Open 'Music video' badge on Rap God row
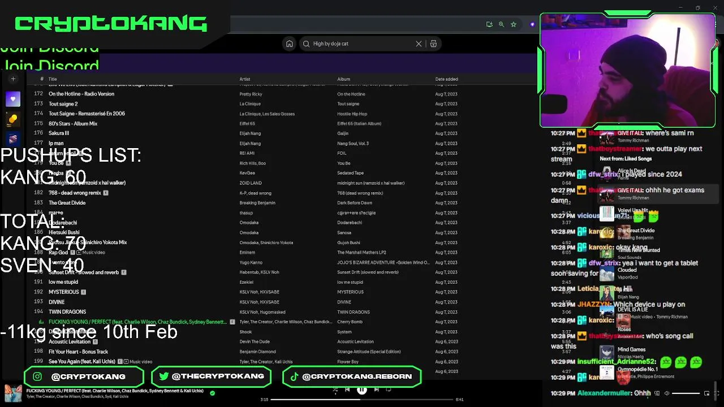 pos(90,253)
